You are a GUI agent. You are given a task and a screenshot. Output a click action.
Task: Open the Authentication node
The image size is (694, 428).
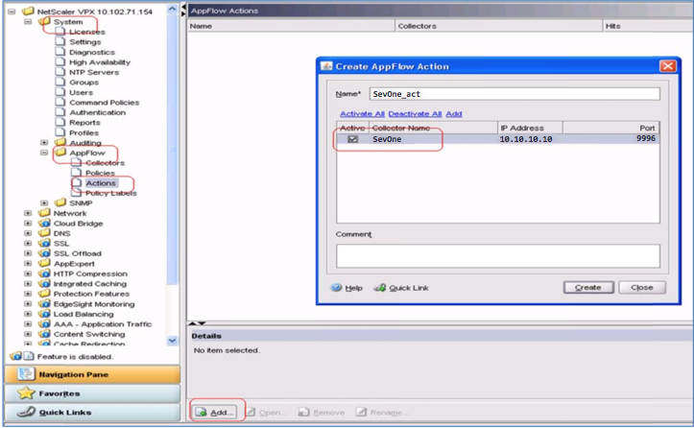click(97, 112)
